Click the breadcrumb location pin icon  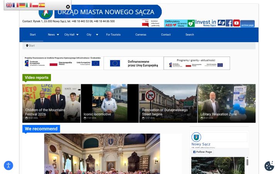click(27, 46)
